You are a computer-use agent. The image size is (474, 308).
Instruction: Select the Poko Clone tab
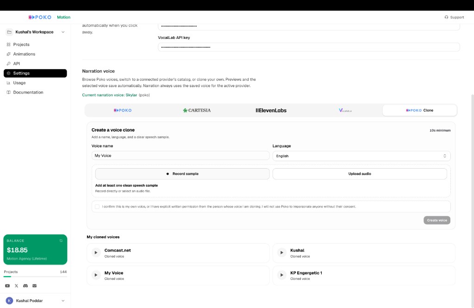pos(419,110)
